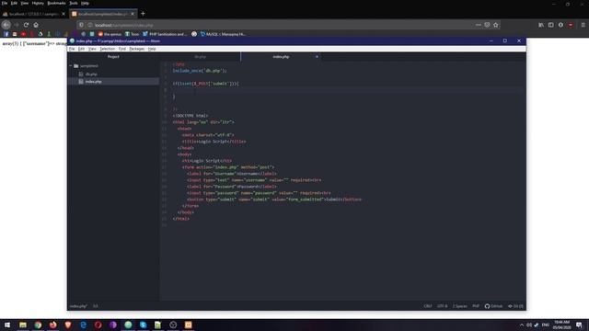Screen dimensions: 589x331
Task: Open Firefox Bookmarks menu
Action: 56,3
